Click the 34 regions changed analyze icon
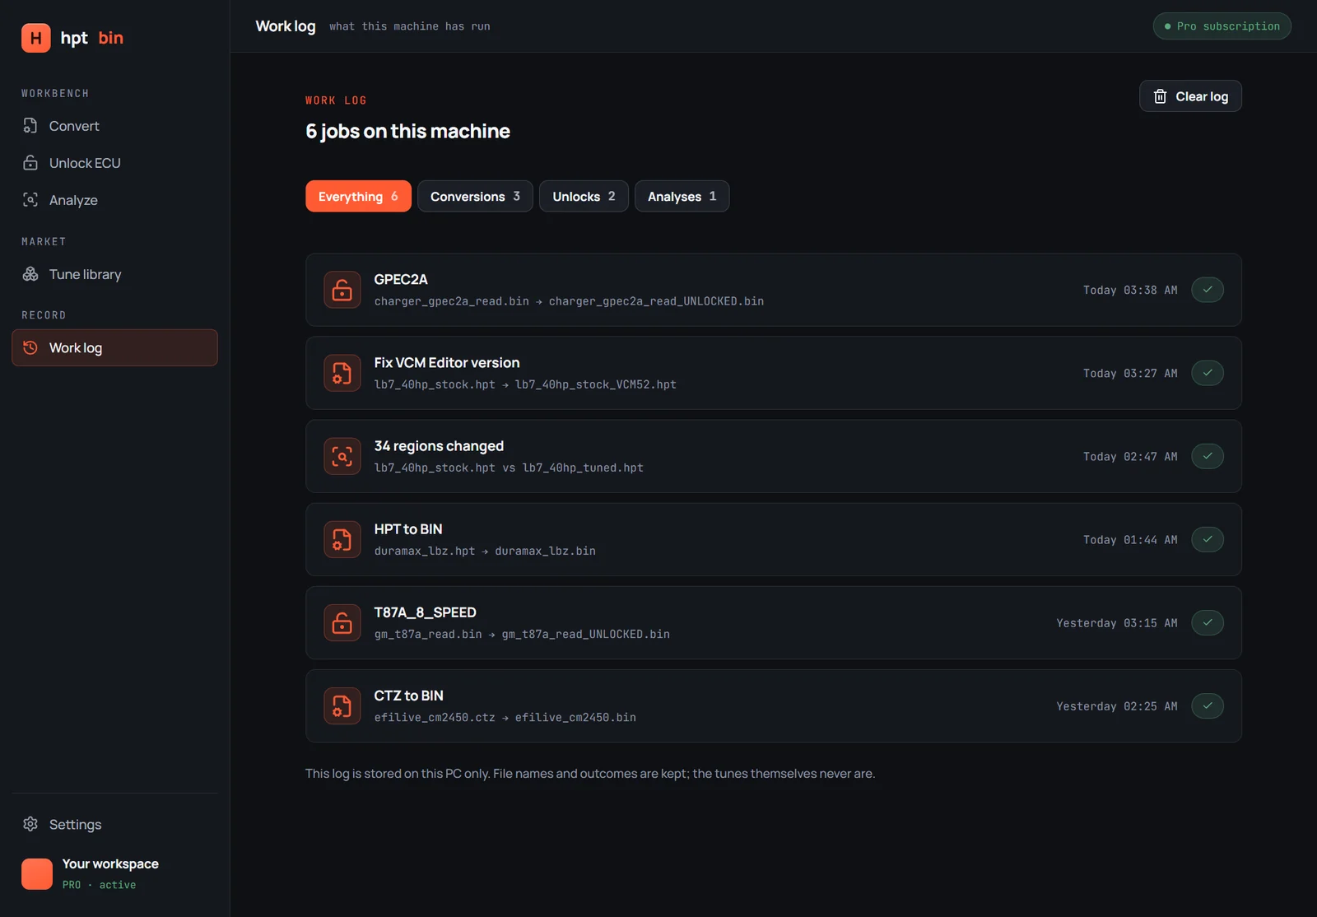 tap(342, 456)
